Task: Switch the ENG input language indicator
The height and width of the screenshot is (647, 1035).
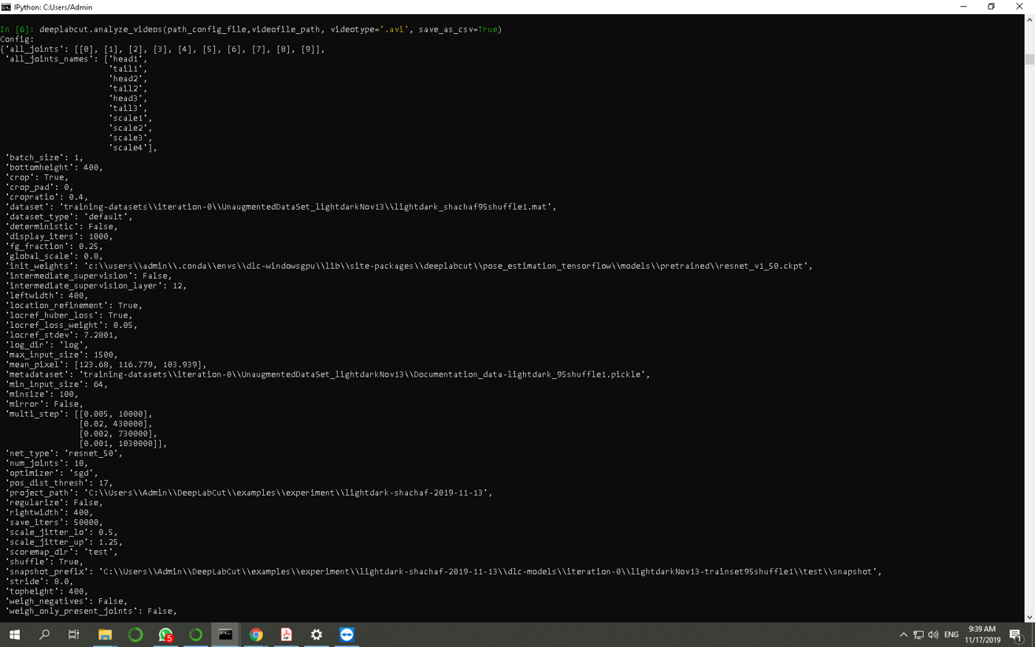Action: coord(952,634)
